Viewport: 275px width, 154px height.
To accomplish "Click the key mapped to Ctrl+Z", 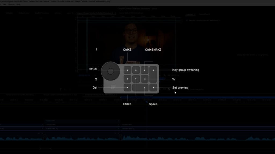I will coord(136,70).
